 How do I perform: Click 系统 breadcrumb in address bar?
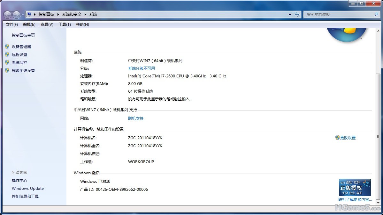(93, 14)
